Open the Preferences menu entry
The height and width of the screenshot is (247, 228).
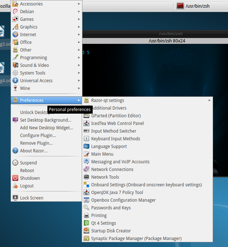[46, 100]
